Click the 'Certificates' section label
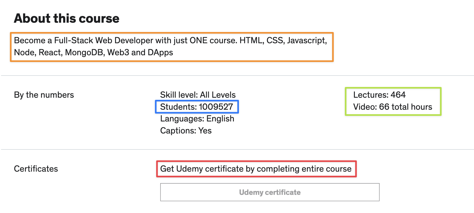This screenshot has height=213, width=474. 36,169
